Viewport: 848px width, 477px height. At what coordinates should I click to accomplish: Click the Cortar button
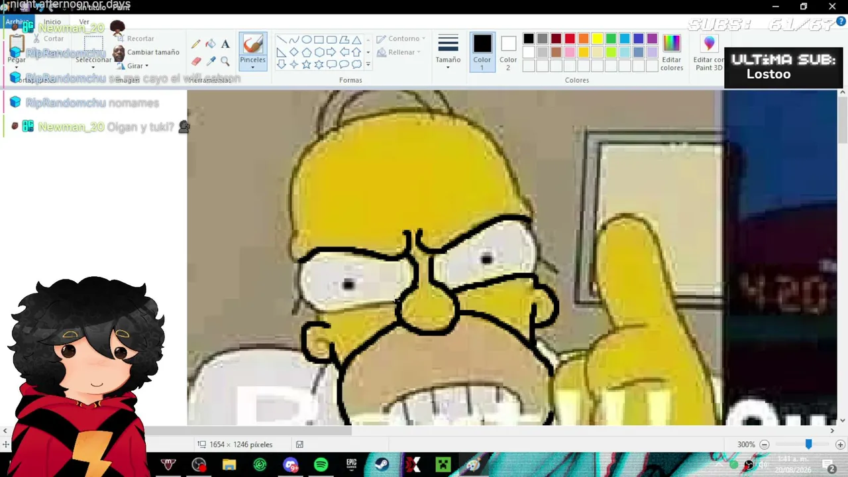click(48, 39)
